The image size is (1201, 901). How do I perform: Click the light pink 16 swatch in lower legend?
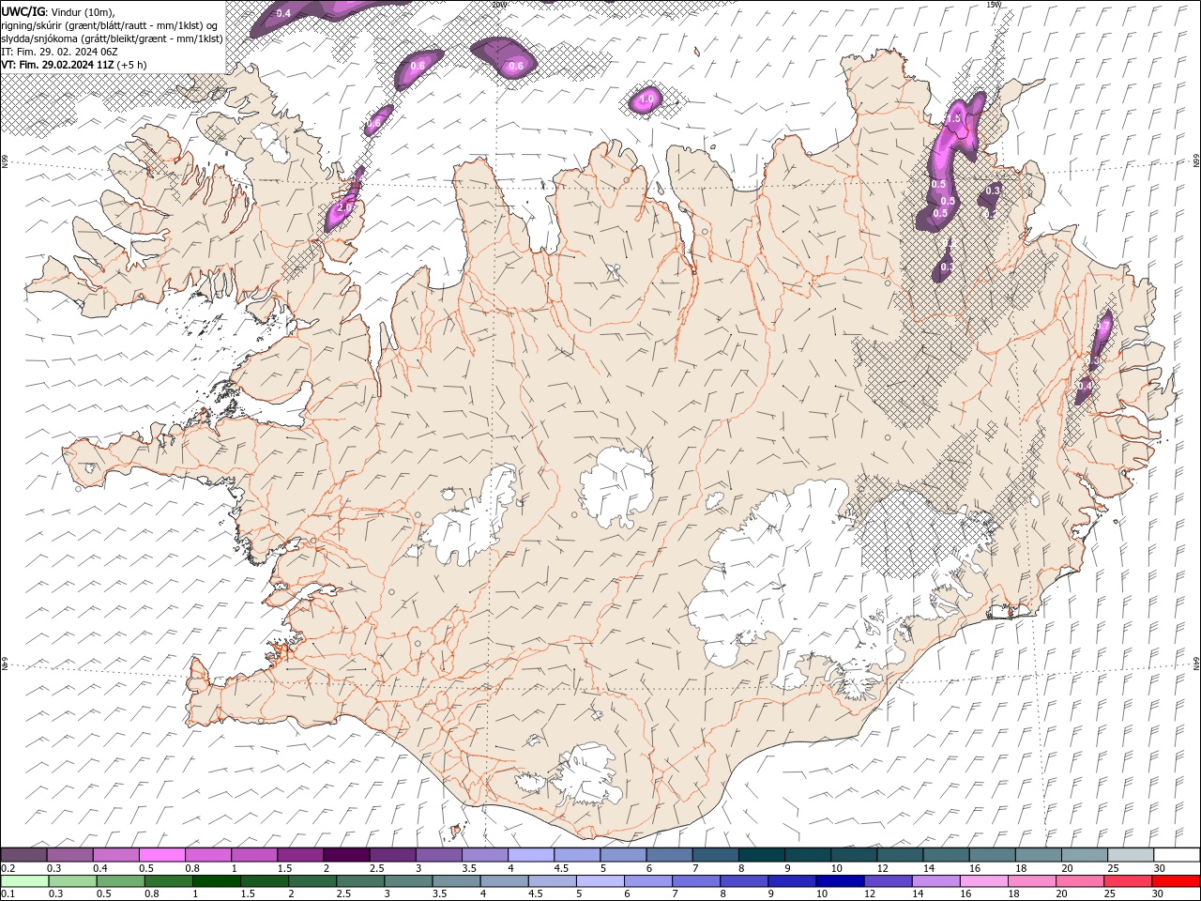click(x=983, y=881)
